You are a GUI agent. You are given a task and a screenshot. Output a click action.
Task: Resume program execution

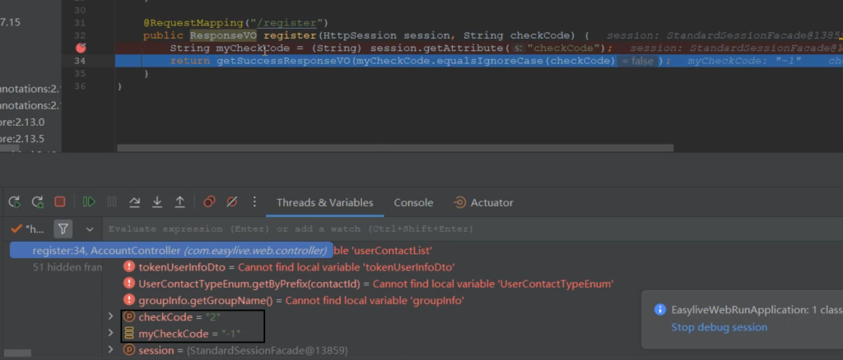89,202
